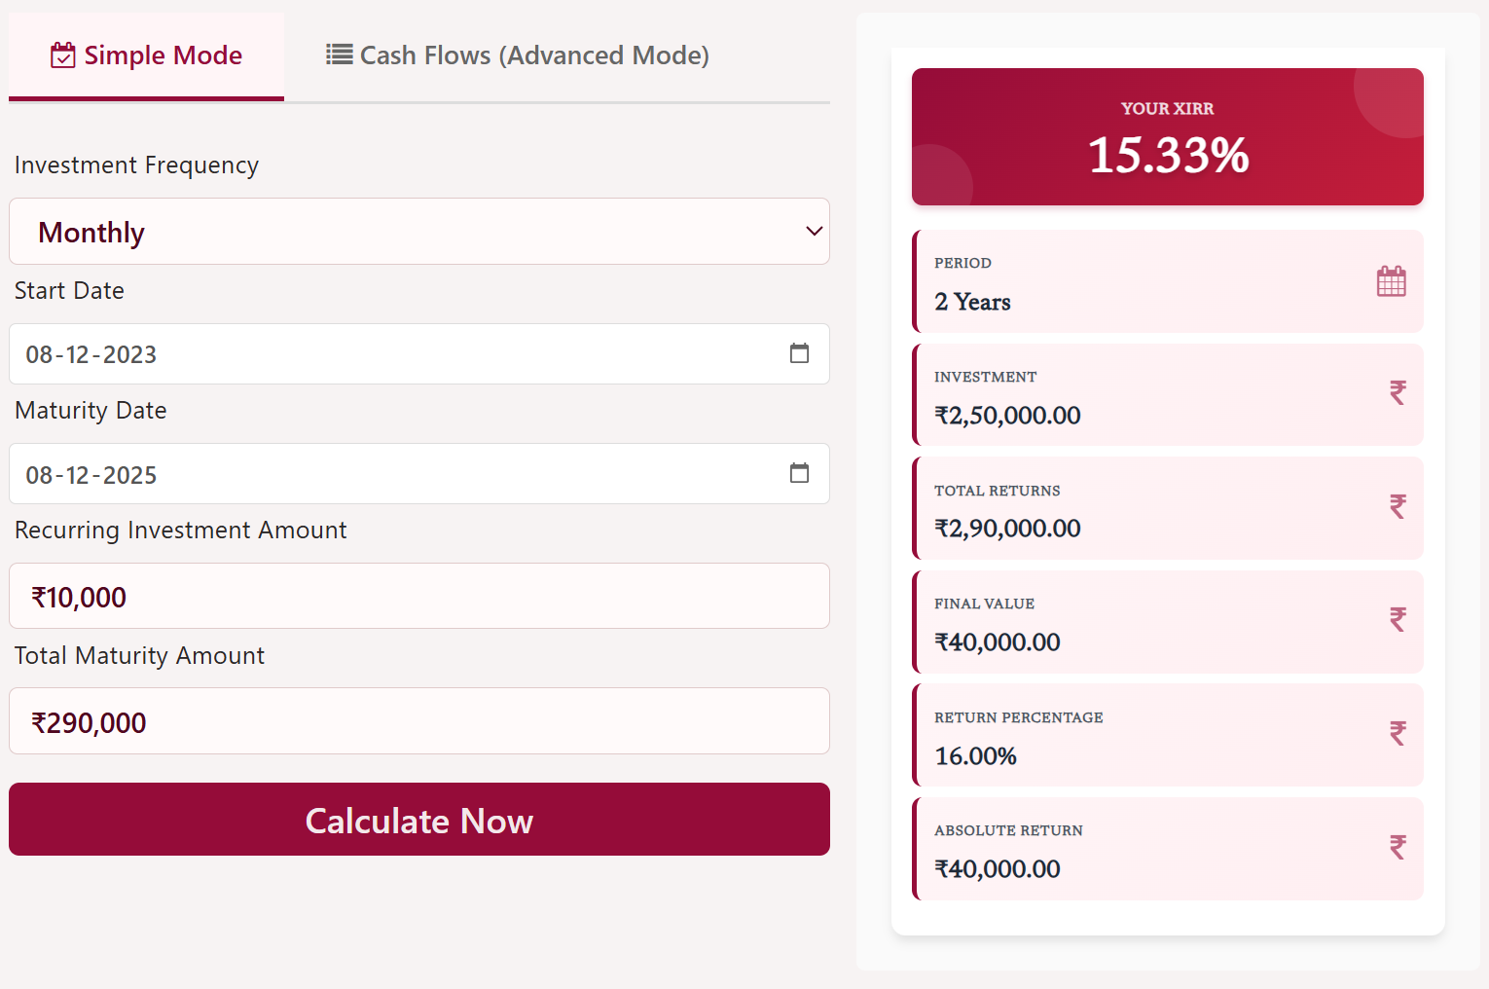Click the rupee icon on Return Percentage card
This screenshot has height=989, width=1489.
pos(1398,734)
